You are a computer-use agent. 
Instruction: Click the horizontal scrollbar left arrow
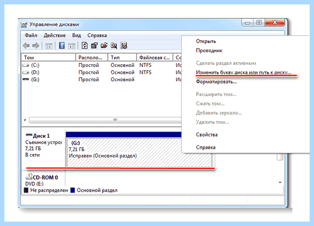click(x=25, y=120)
